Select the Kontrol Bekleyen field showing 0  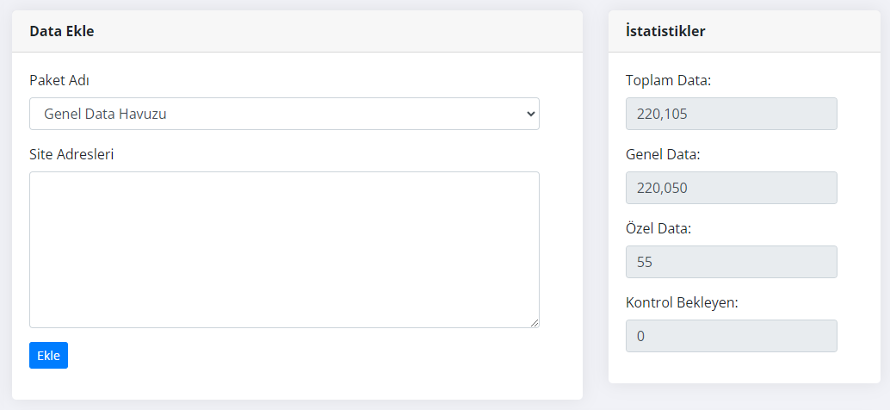(x=731, y=336)
